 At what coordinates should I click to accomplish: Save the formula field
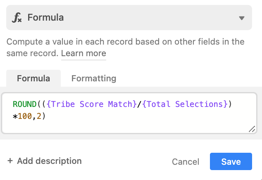click(231, 161)
